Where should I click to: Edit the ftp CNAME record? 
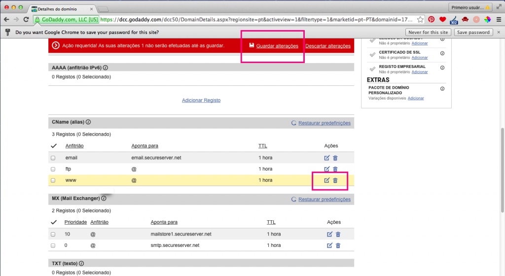[x=326, y=169]
